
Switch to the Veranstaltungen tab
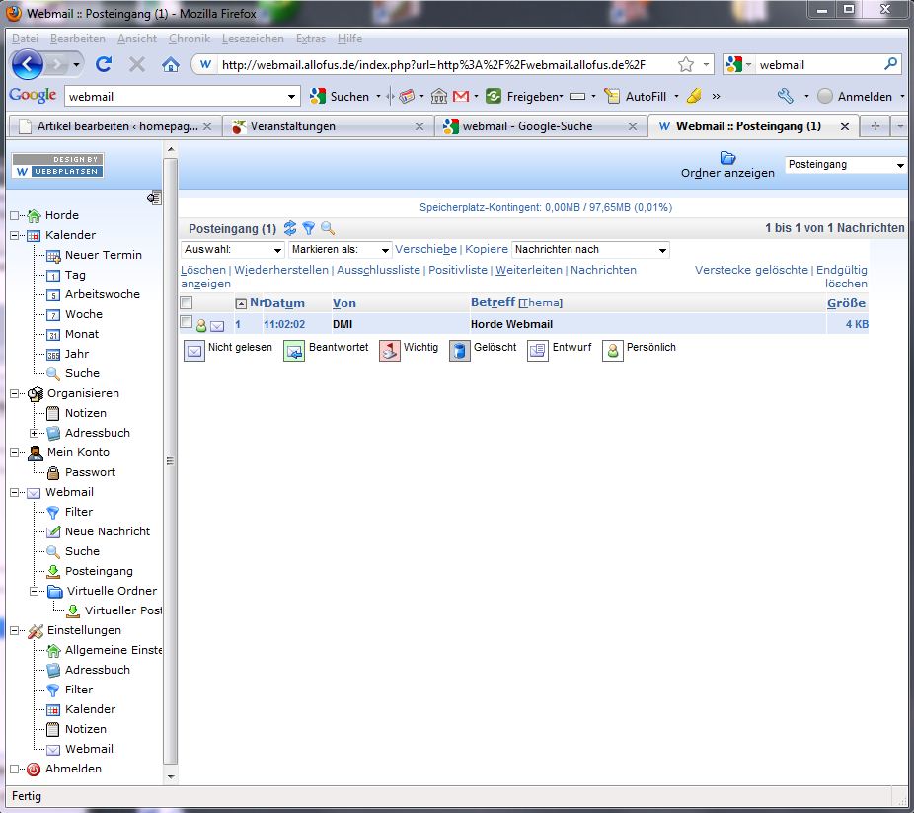pos(328,126)
